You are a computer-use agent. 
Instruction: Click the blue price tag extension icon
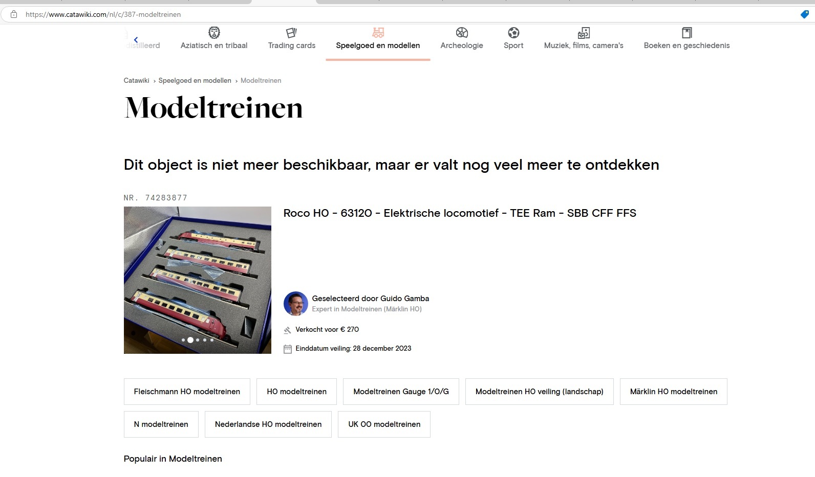tap(804, 14)
